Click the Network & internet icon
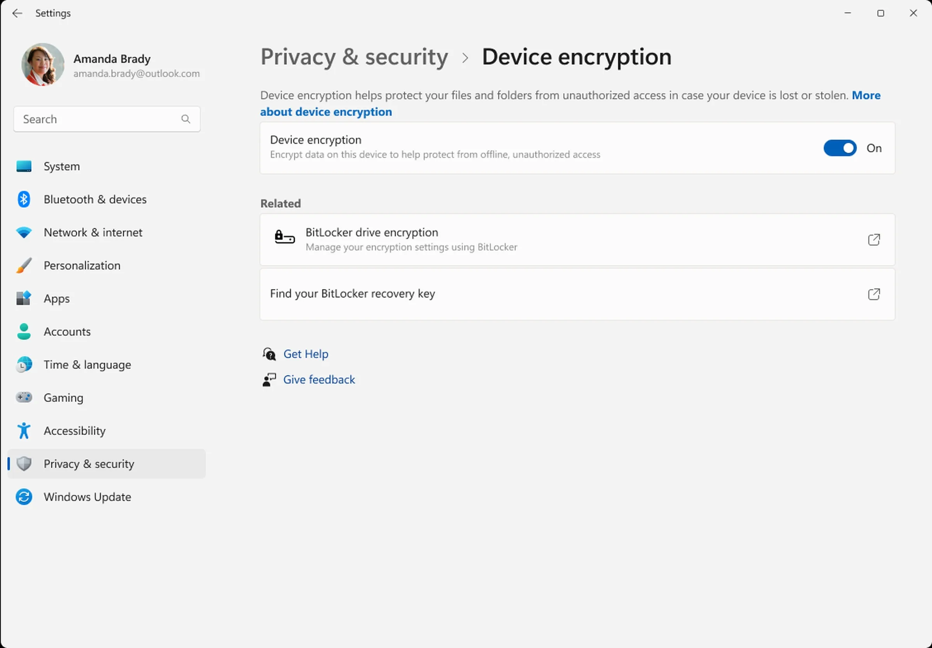932x648 pixels. [24, 232]
